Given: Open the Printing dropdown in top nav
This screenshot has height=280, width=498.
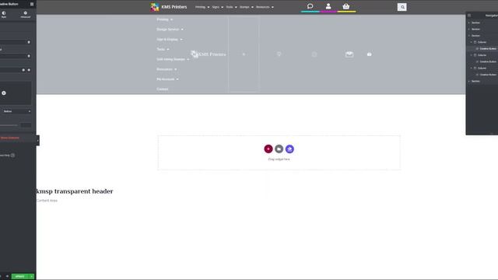Looking at the screenshot, I should tap(202, 7).
